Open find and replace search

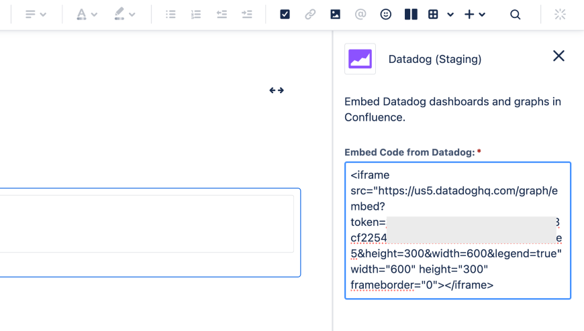click(x=515, y=14)
